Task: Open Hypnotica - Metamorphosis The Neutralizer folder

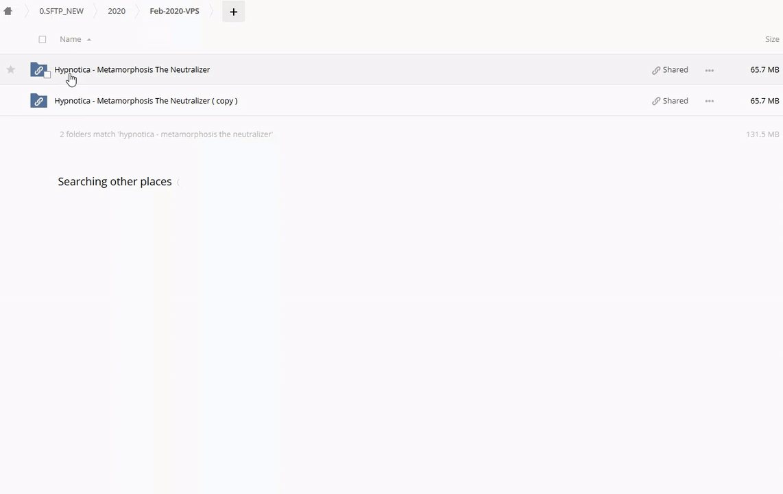Action: 132,69
